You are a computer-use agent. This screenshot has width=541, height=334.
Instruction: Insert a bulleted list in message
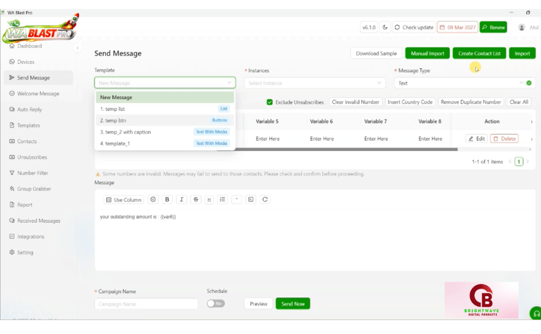(x=223, y=199)
